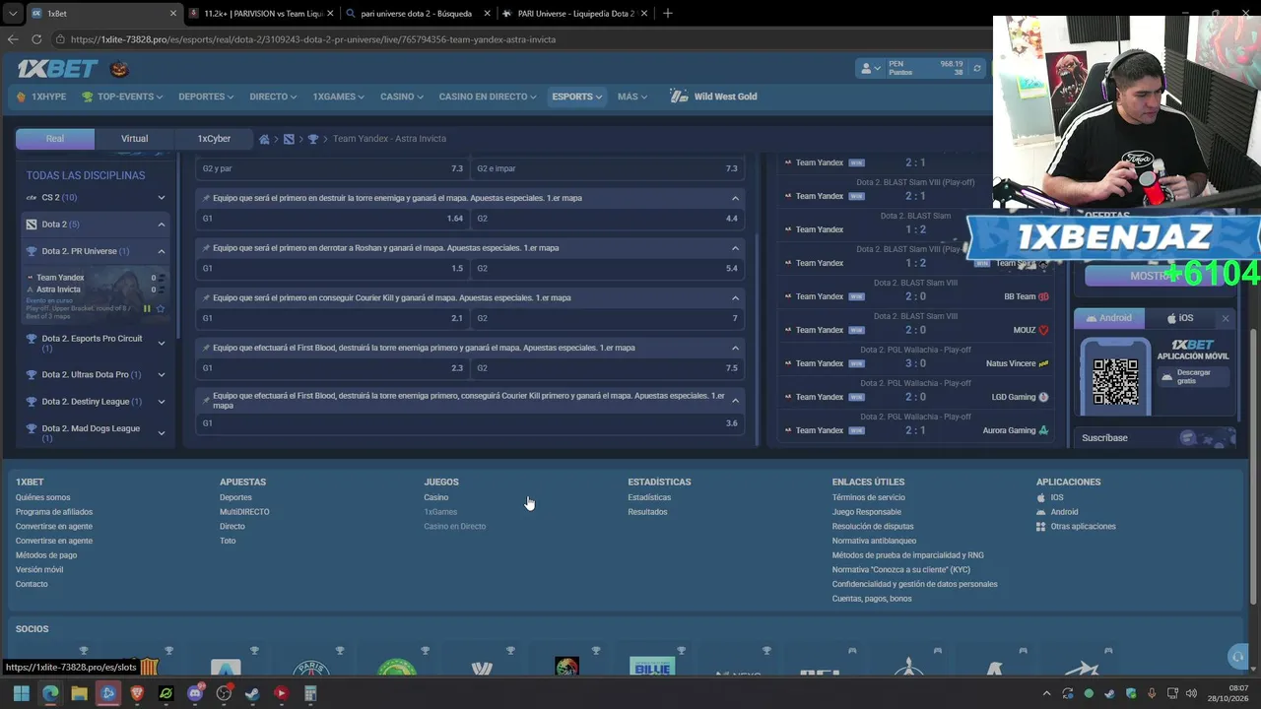
Task: Click the green bars icon in match card
Action: [x=147, y=309]
